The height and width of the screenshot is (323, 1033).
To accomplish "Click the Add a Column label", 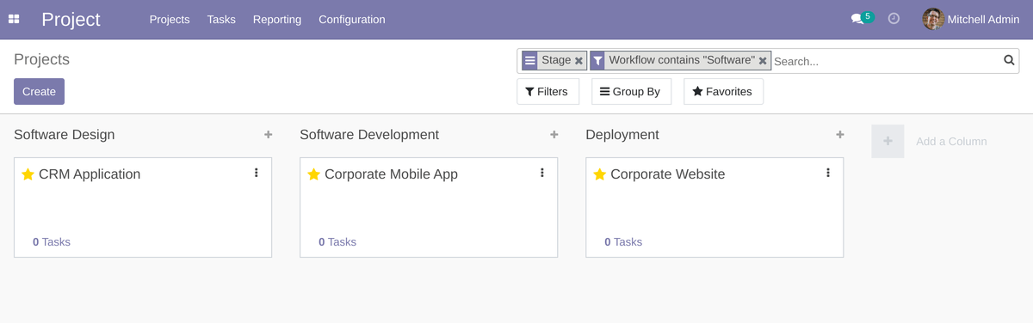I will (x=951, y=141).
